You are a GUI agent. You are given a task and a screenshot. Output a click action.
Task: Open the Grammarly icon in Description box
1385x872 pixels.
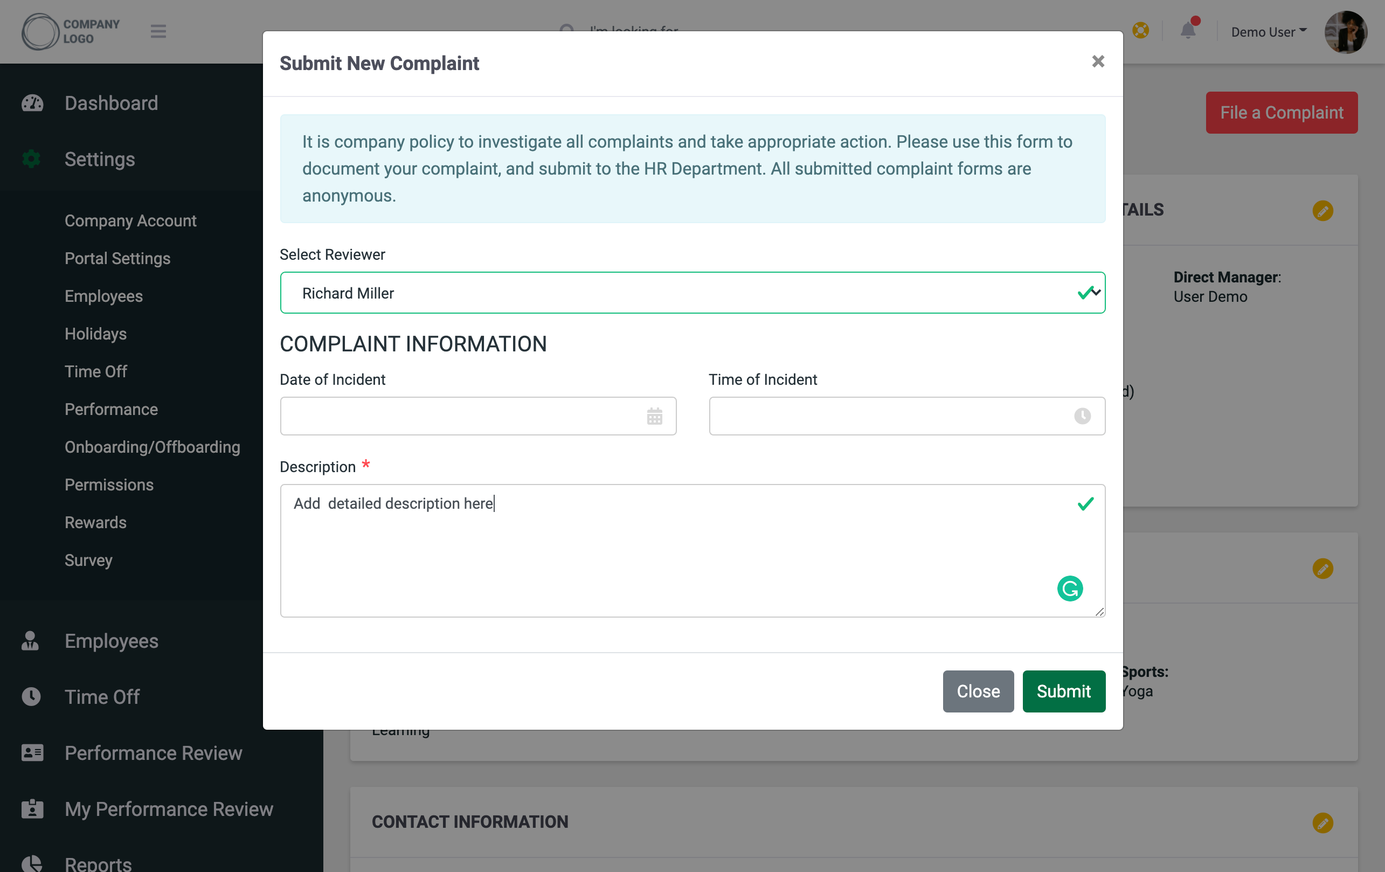click(x=1070, y=589)
